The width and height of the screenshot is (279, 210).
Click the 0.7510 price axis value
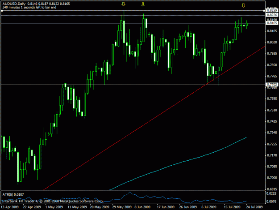point(272,110)
